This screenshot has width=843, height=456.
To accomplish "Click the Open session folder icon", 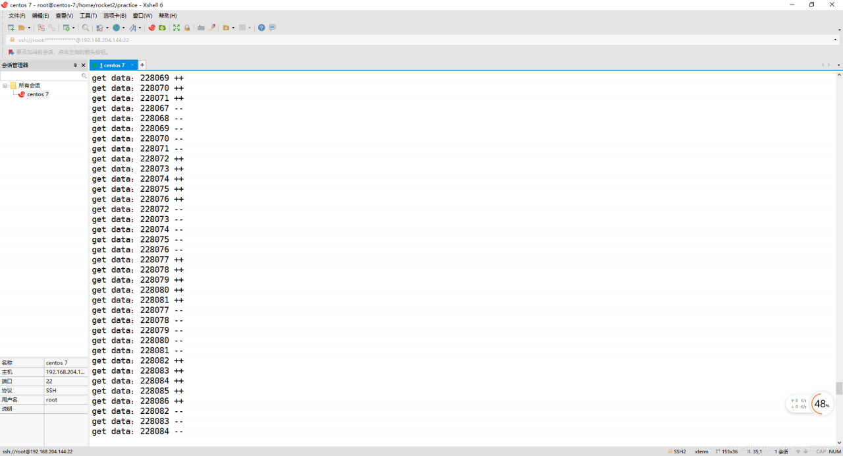I will coord(22,28).
